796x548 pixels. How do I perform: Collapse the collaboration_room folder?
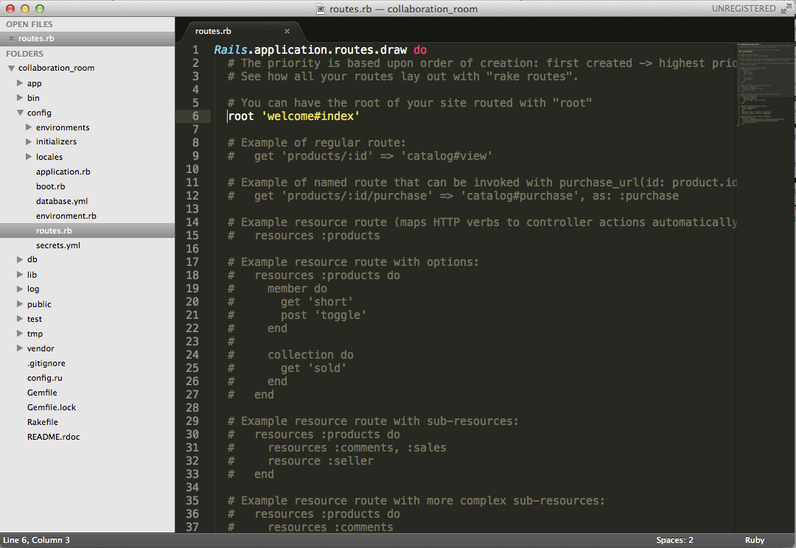[x=11, y=68]
